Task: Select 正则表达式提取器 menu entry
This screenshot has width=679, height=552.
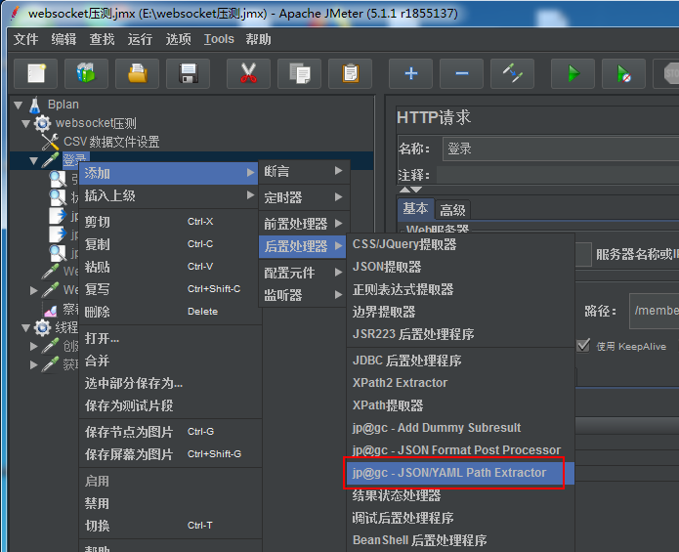Action: tap(461, 289)
